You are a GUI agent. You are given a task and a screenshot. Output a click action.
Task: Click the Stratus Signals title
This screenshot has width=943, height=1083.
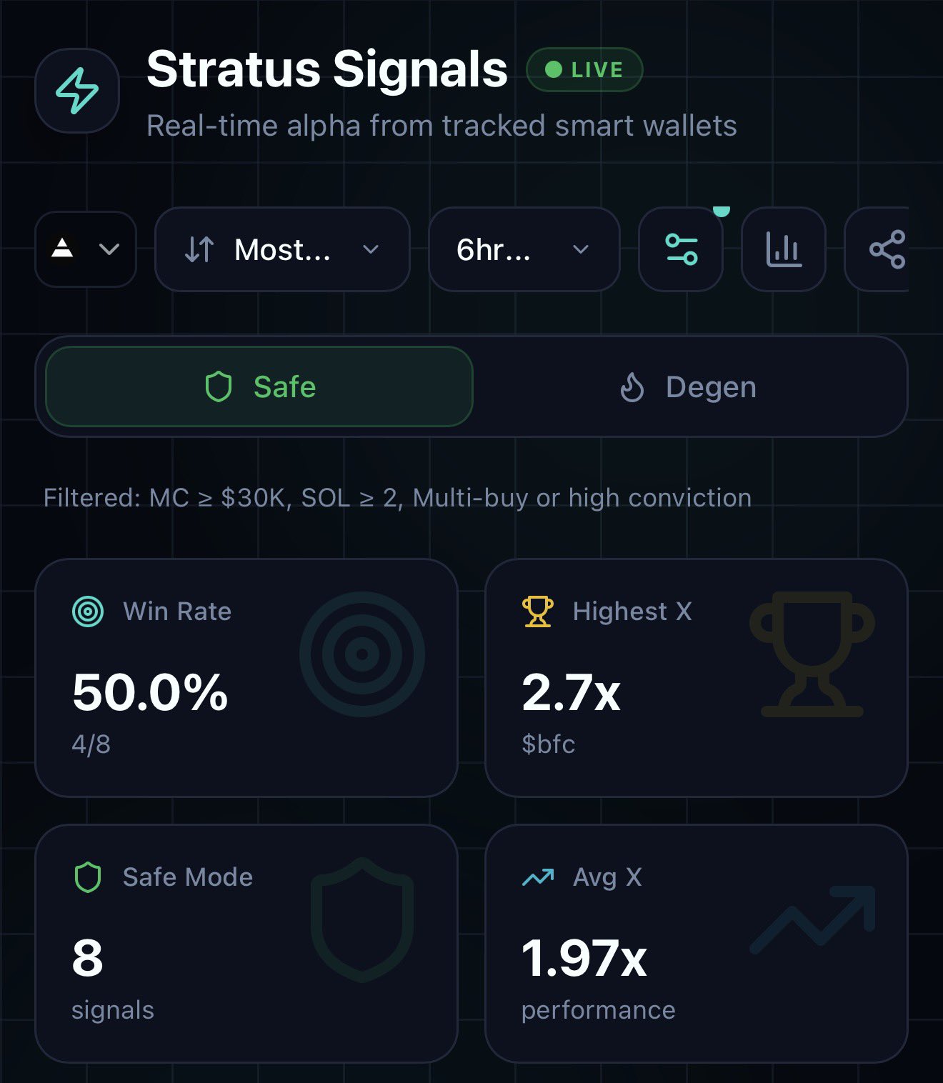coord(326,69)
